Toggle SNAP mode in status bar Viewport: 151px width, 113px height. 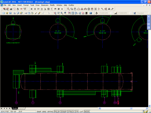[39, 112]
